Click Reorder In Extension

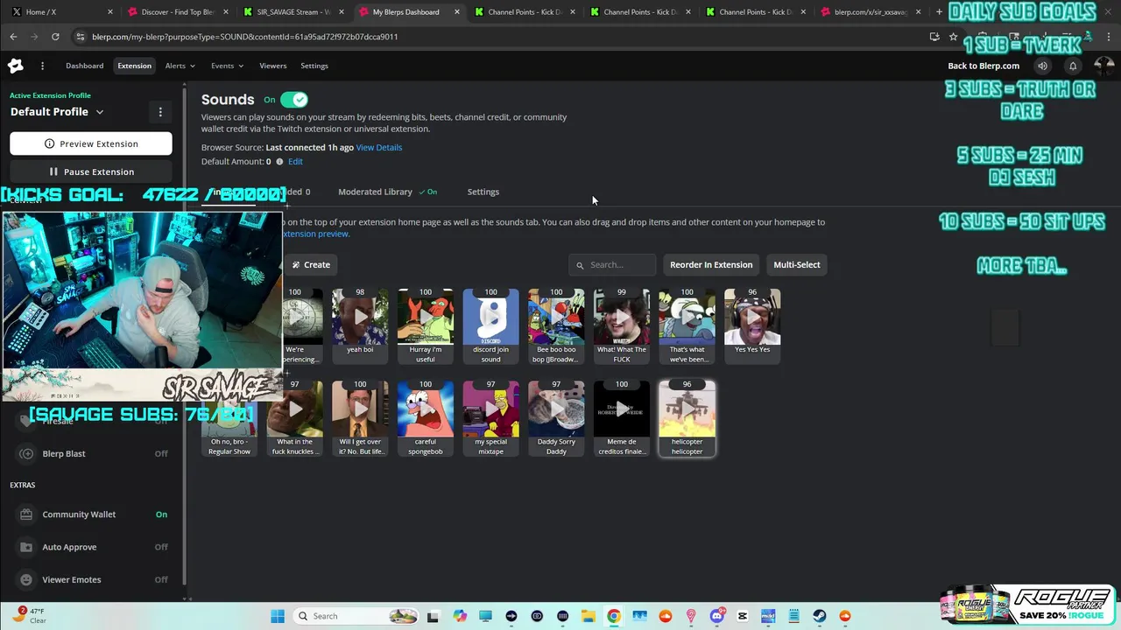pyautogui.click(x=711, y=264)
